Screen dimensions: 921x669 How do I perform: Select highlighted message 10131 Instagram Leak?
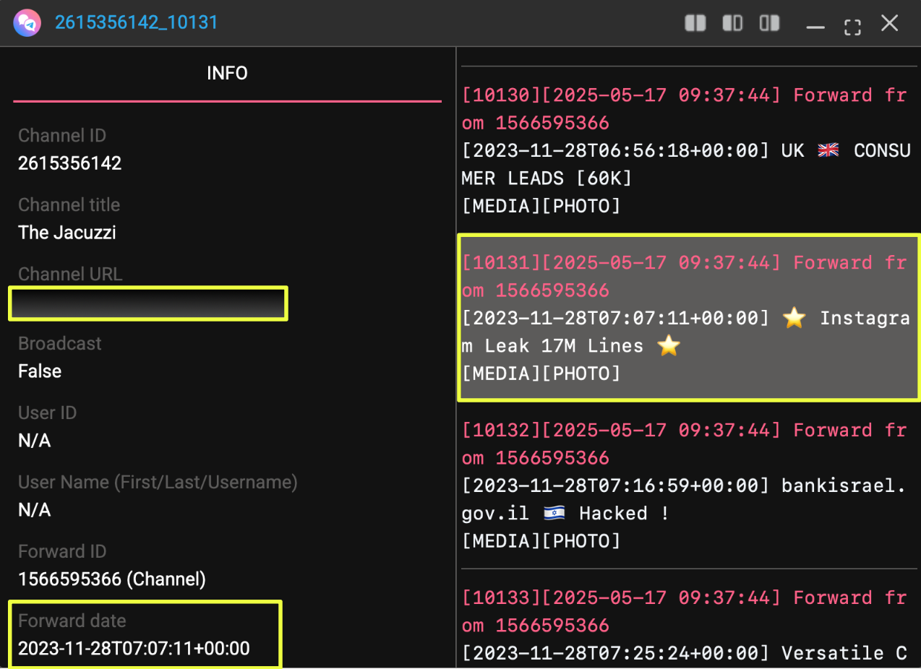[685, 318]
